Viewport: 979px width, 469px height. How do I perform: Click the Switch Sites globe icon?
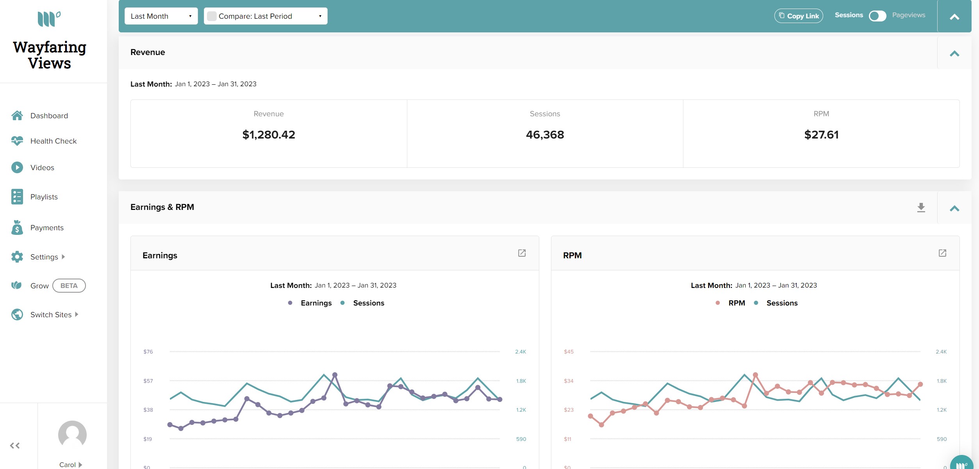(x=17, y=314)
